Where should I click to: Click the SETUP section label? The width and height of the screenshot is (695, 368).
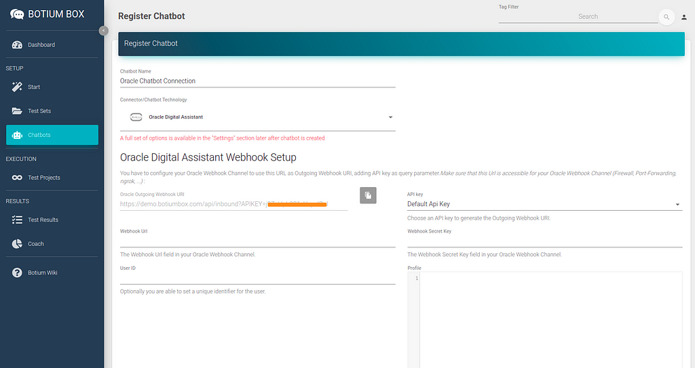pos(14,68)
